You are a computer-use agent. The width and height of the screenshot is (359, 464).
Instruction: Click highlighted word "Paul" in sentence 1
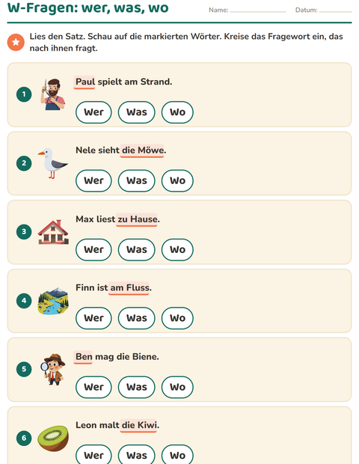85,82
